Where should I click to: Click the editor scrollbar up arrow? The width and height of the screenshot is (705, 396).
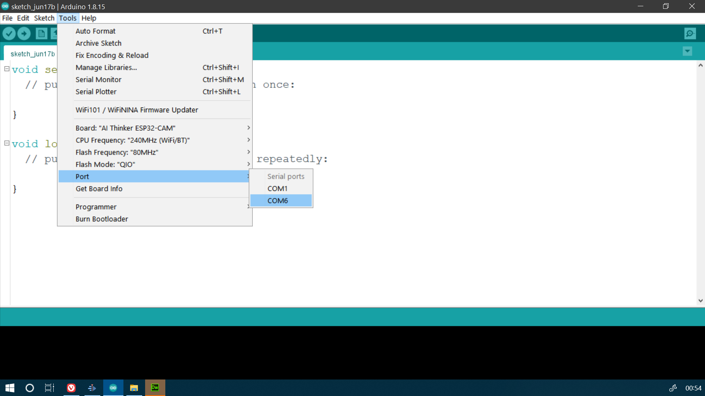click(x=701, y=65)
